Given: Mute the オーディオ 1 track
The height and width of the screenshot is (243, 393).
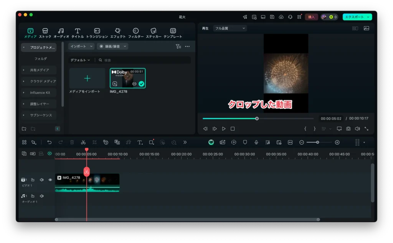Looking at the screenshot, I should click(x=41, y=196).
